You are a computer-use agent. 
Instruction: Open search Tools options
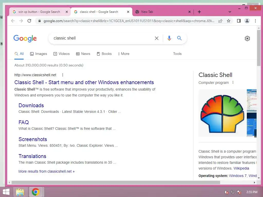[x=177, y=54]
